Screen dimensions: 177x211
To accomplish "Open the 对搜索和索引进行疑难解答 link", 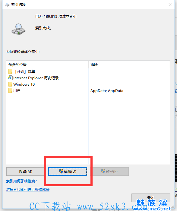I will coord(28,190).
